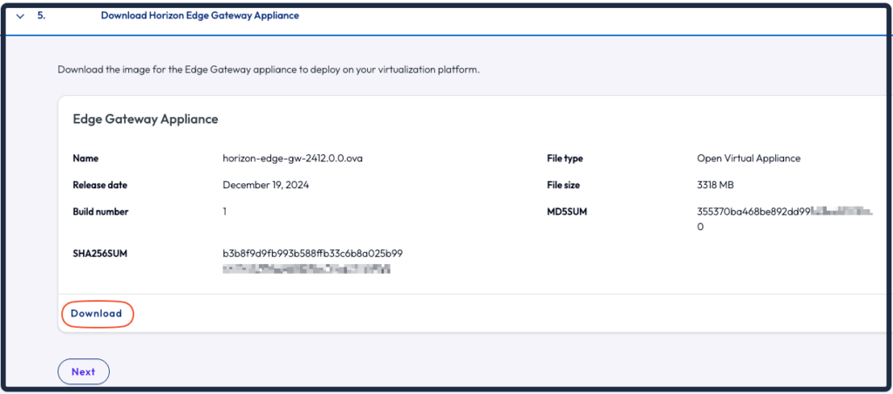Collapse step 5 with the chevron
Viewport: 893px width, 394px height.
(21, 17)
